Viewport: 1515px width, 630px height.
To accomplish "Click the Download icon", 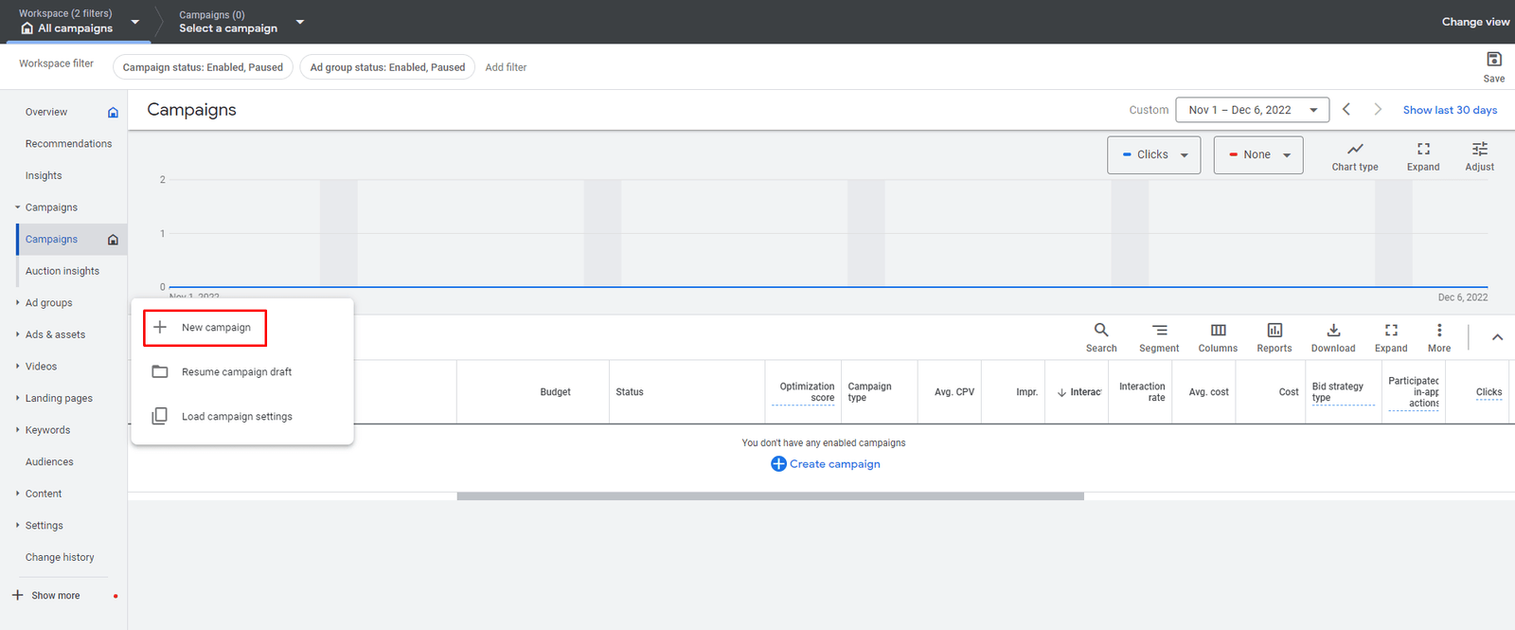I will tap(1333, 330).
